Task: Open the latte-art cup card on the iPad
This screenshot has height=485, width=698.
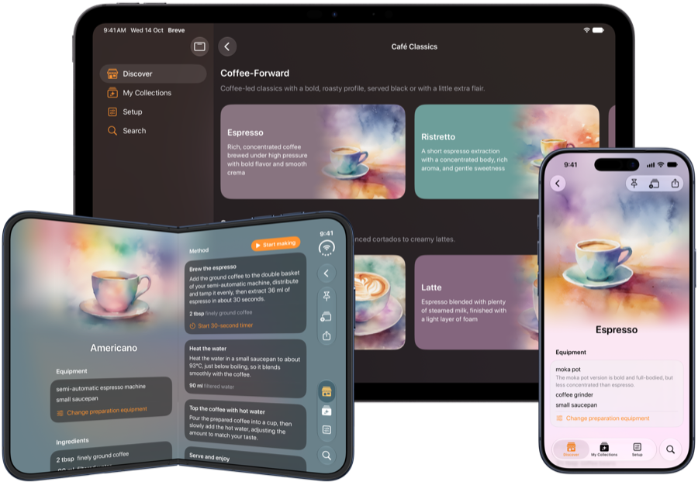Action: (379, 302)
